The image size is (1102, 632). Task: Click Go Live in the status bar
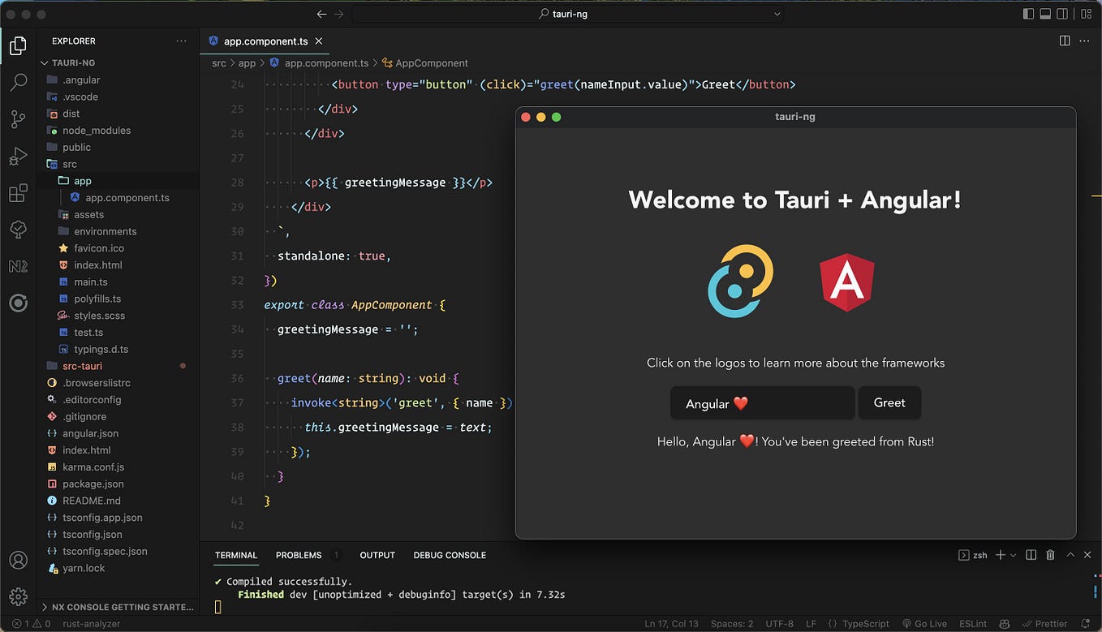[924, 624]
